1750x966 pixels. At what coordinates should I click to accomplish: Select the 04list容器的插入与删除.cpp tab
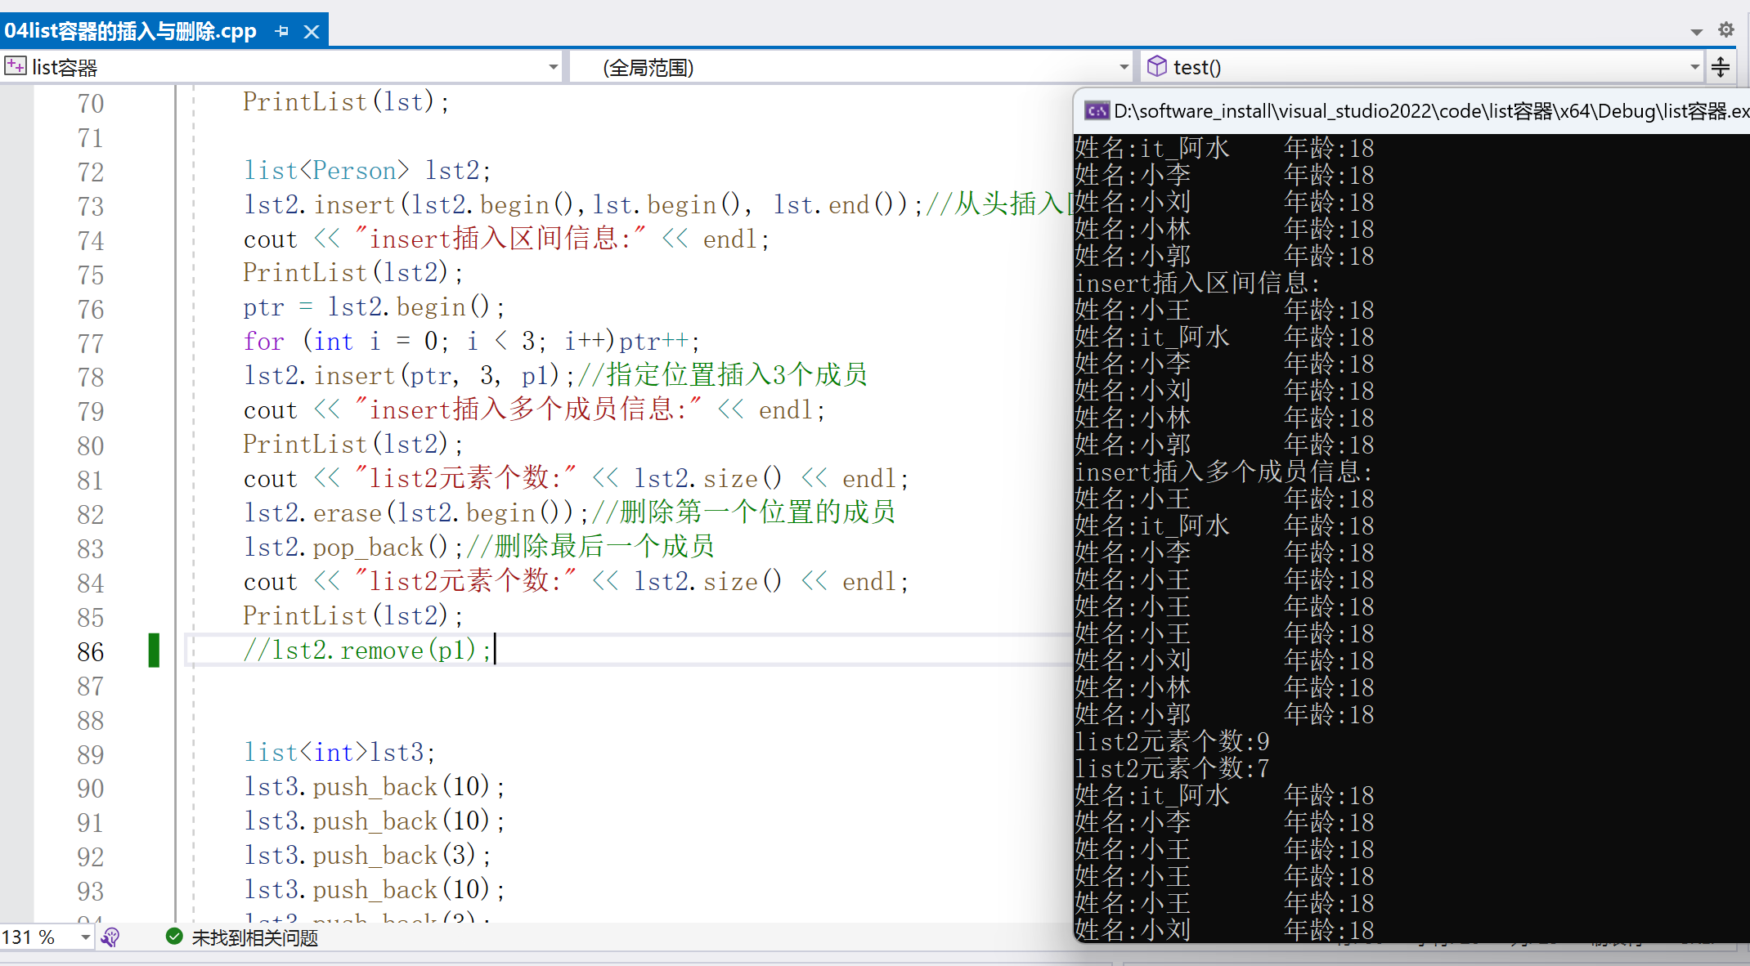131,31
